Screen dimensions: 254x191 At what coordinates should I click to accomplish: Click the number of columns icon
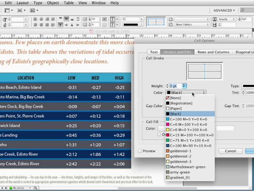(x=85, y=25)
